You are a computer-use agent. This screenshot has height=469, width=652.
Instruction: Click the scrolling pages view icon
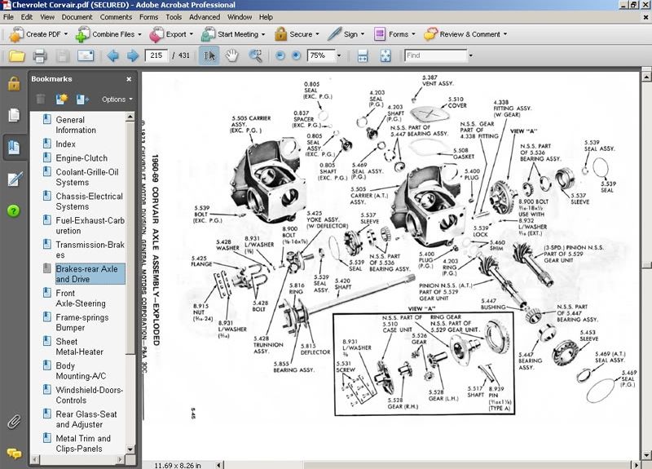coord(363,55)
